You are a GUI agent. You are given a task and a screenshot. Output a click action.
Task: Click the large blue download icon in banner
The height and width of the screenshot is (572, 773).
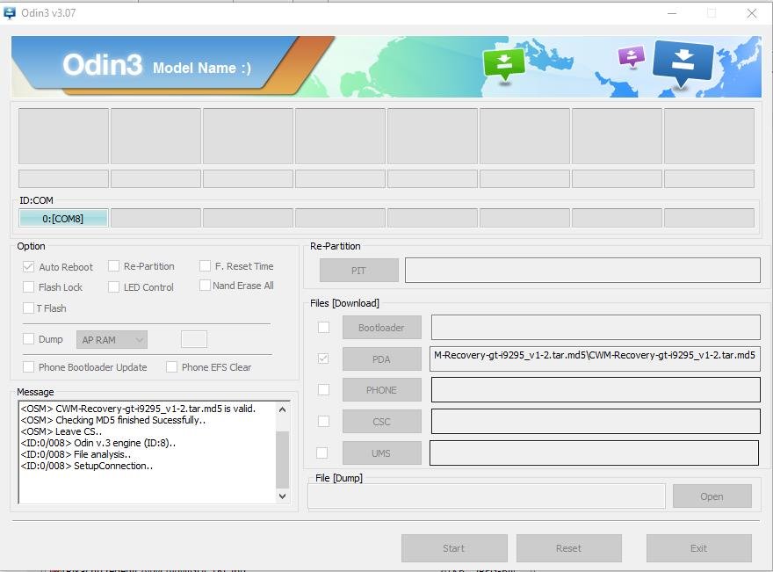click(x=683, y=63)
